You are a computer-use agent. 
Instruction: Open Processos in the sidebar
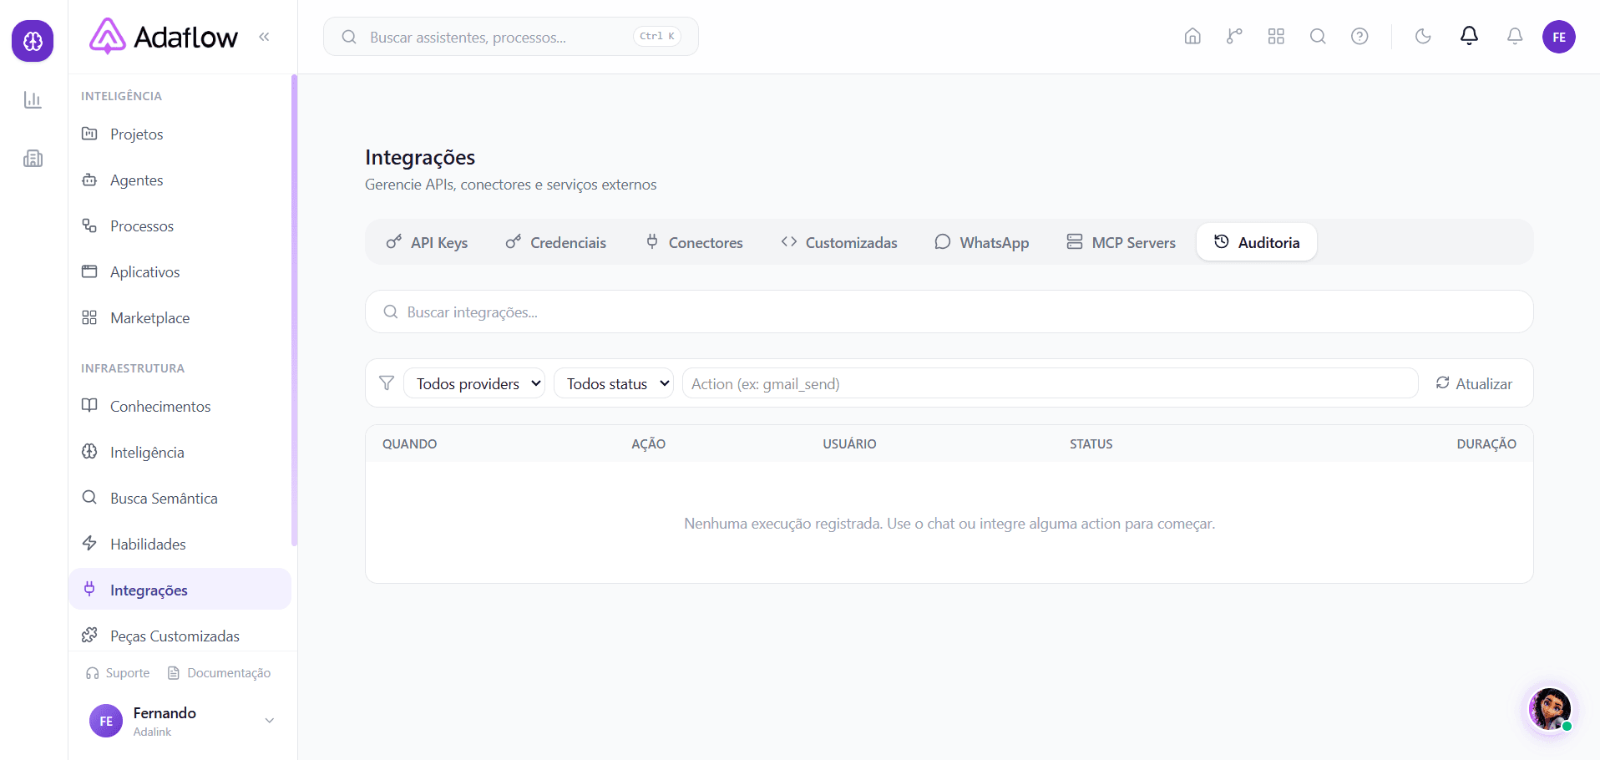click(x=180, y=226)
